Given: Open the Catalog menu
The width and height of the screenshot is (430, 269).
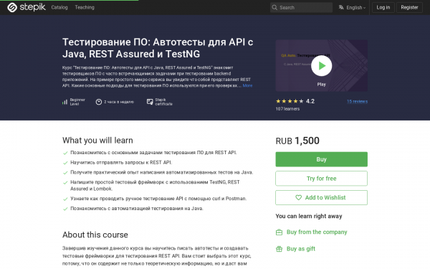Looking at the screenshot, I should point(59,7).
